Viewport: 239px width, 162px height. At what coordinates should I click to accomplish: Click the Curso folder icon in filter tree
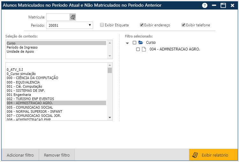click(141, 43)
